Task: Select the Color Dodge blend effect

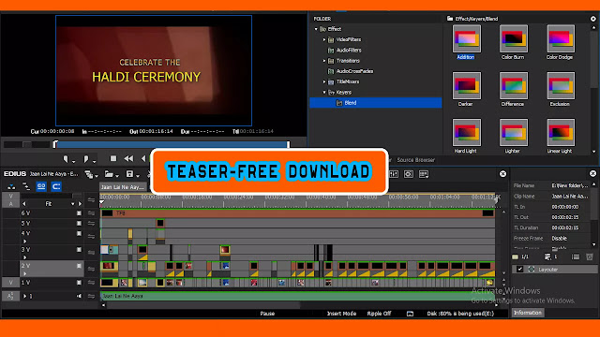Action: point(561,42)
